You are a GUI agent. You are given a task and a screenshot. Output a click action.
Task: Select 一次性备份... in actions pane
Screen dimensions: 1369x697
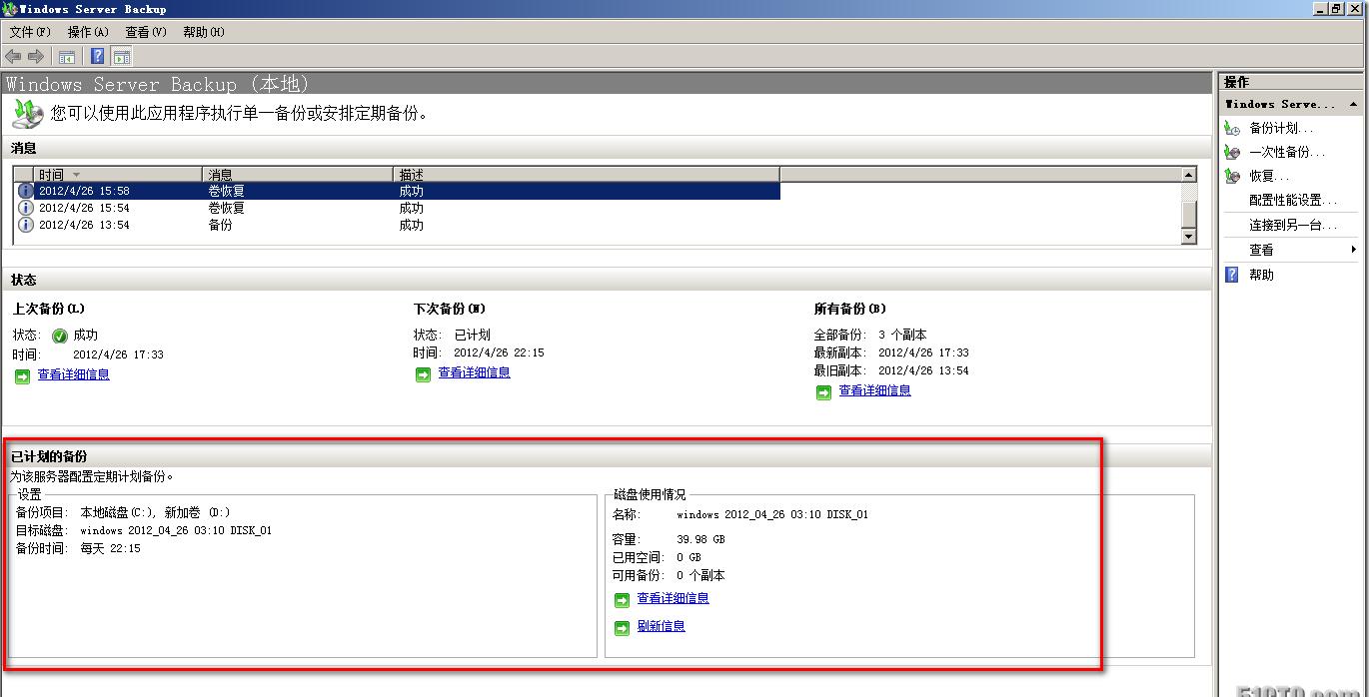click(x=1287, y=152)
